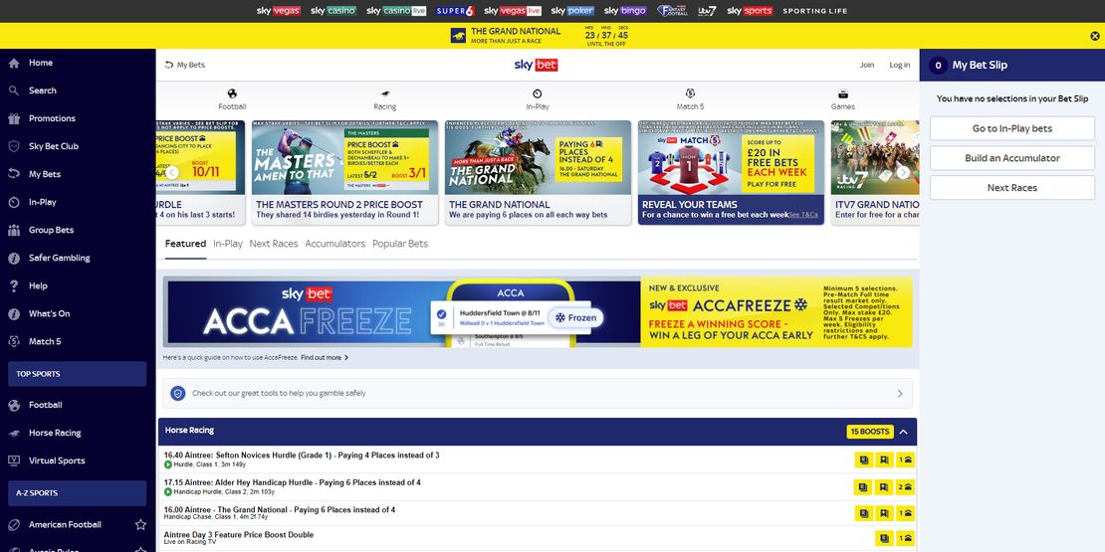This screenshot has width=1105, height=552.
Task: Close the Grand National countdown banner
Action: [x=1094, y=36]
